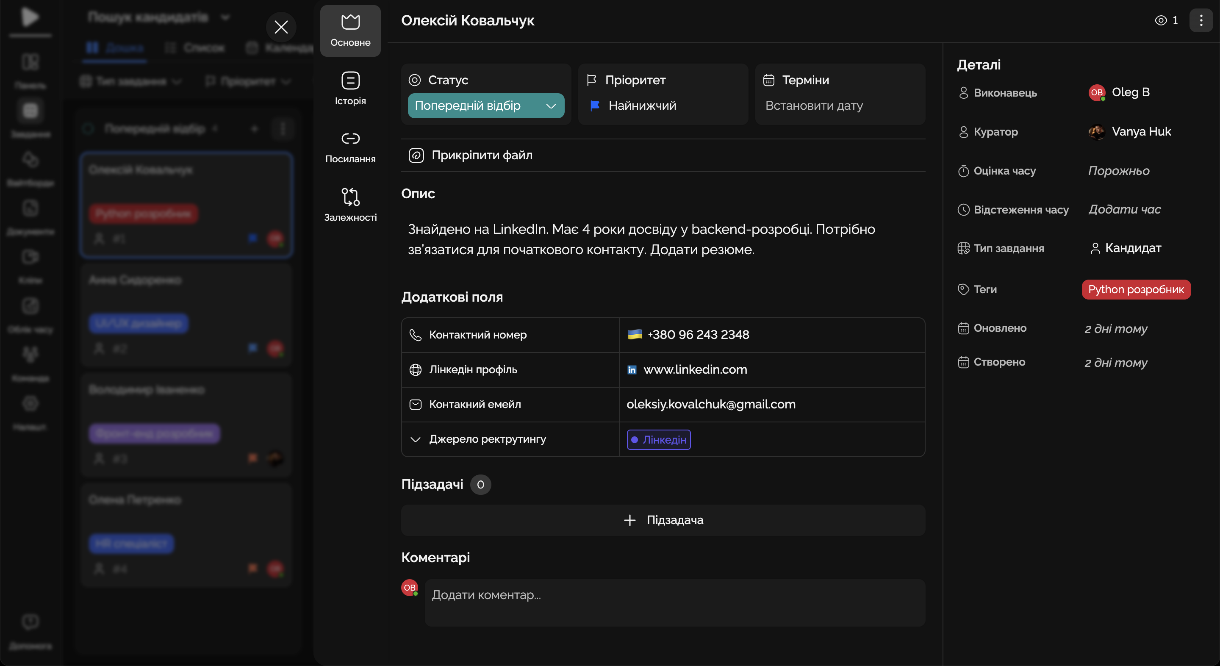Add a new Підзадача
Image resolution: width=1220 pixels, height=666 pixels.
tap(663, 520)
